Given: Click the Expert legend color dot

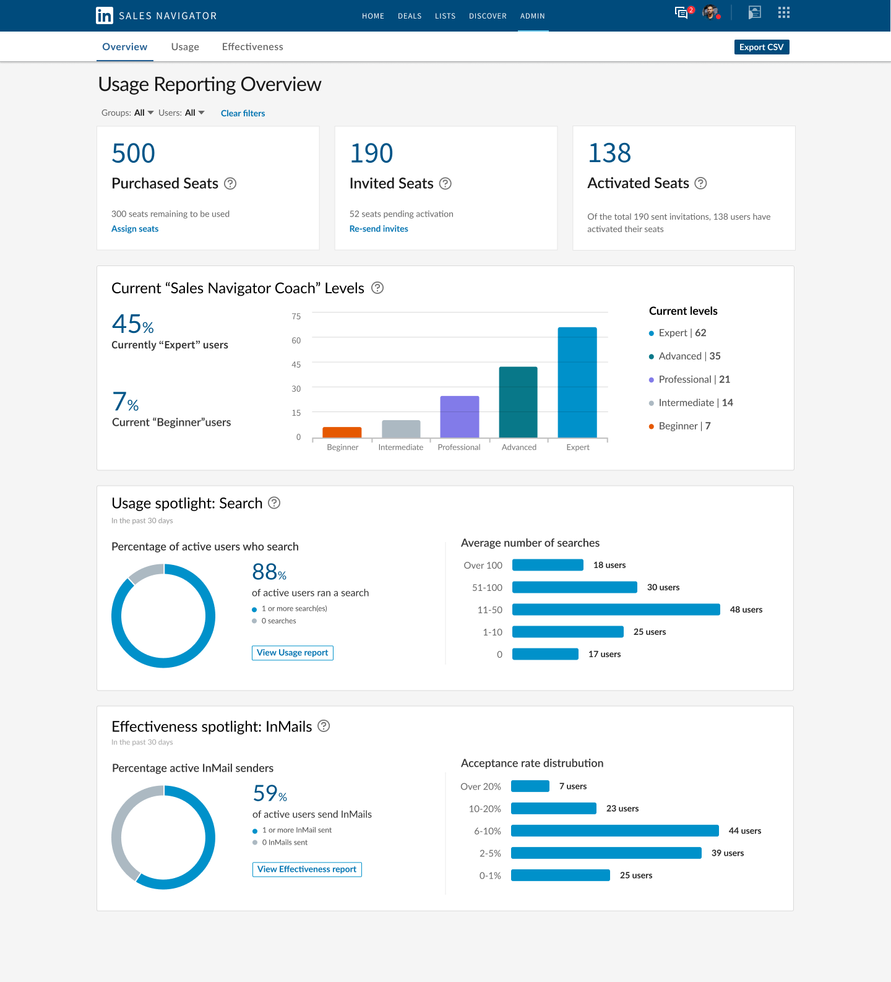Looking at the screenshot, I should coord(651,334).
